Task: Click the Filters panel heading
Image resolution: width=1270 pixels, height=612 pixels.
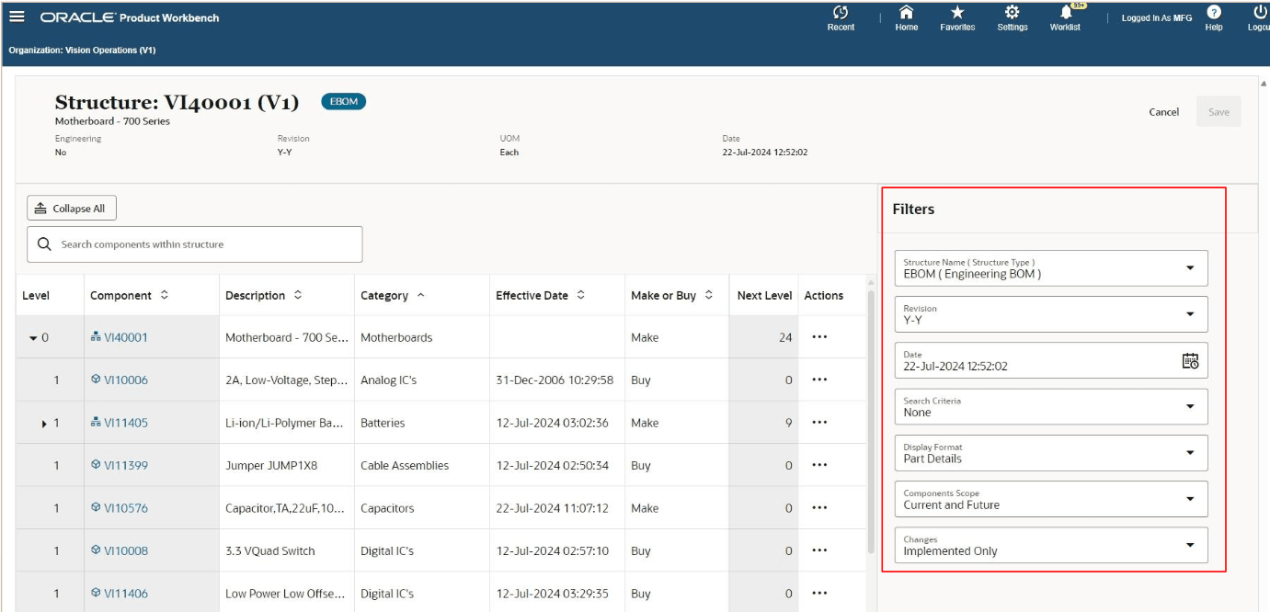Action: click(x=913, y=209)
